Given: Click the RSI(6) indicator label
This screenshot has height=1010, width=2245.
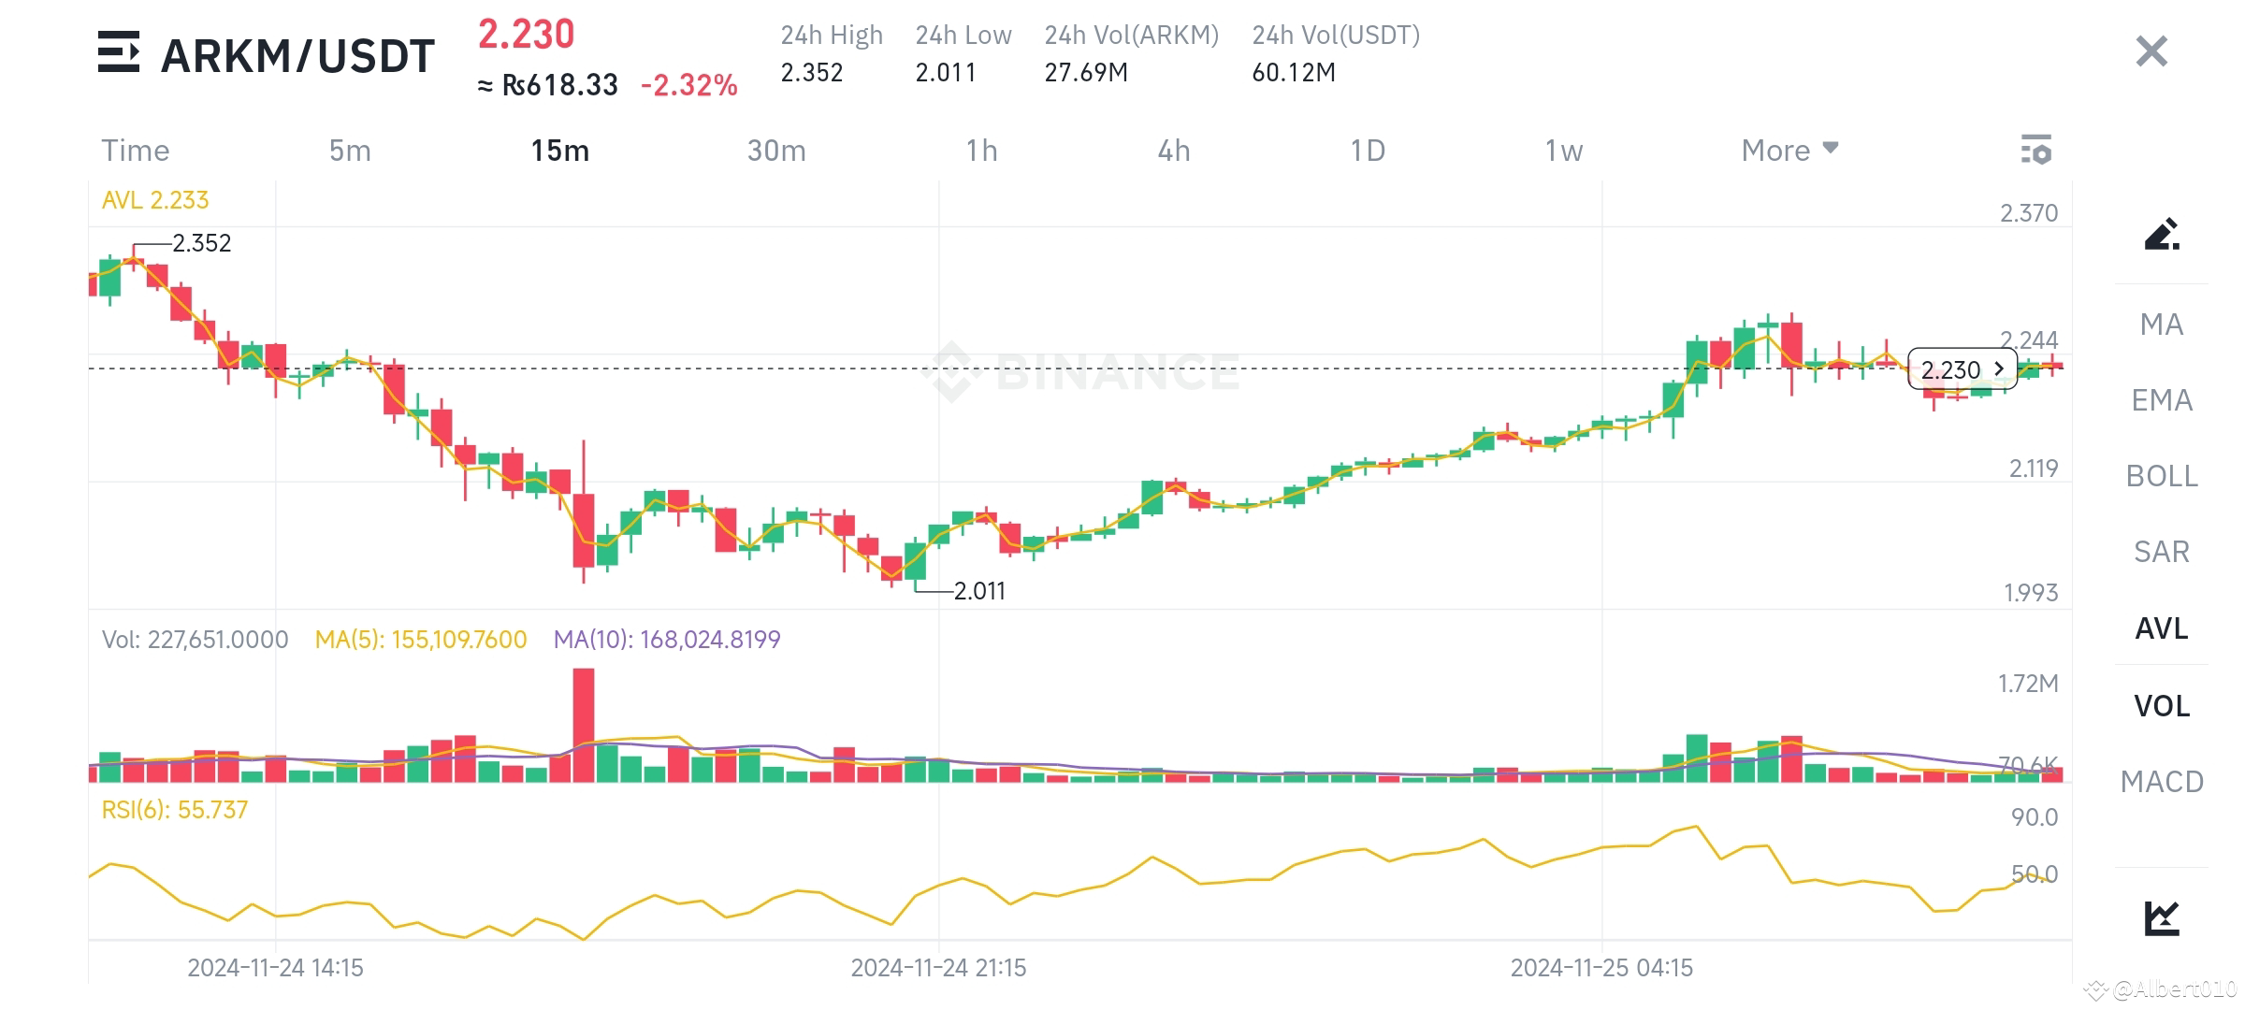Looking at the screenshot, I should pyautogui.click(x=173, y=810).
